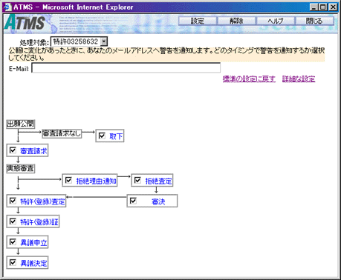Click the 特許(登録)証 link text
341x280 pixels.
click(39, 222)
